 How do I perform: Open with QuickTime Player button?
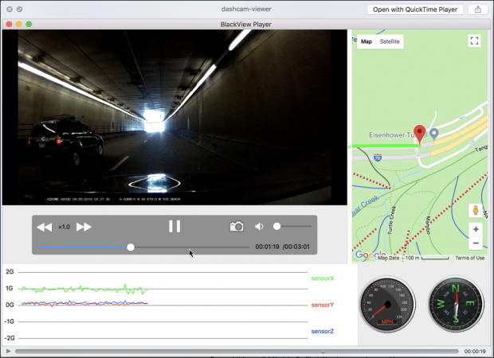(x=414, y=10)
